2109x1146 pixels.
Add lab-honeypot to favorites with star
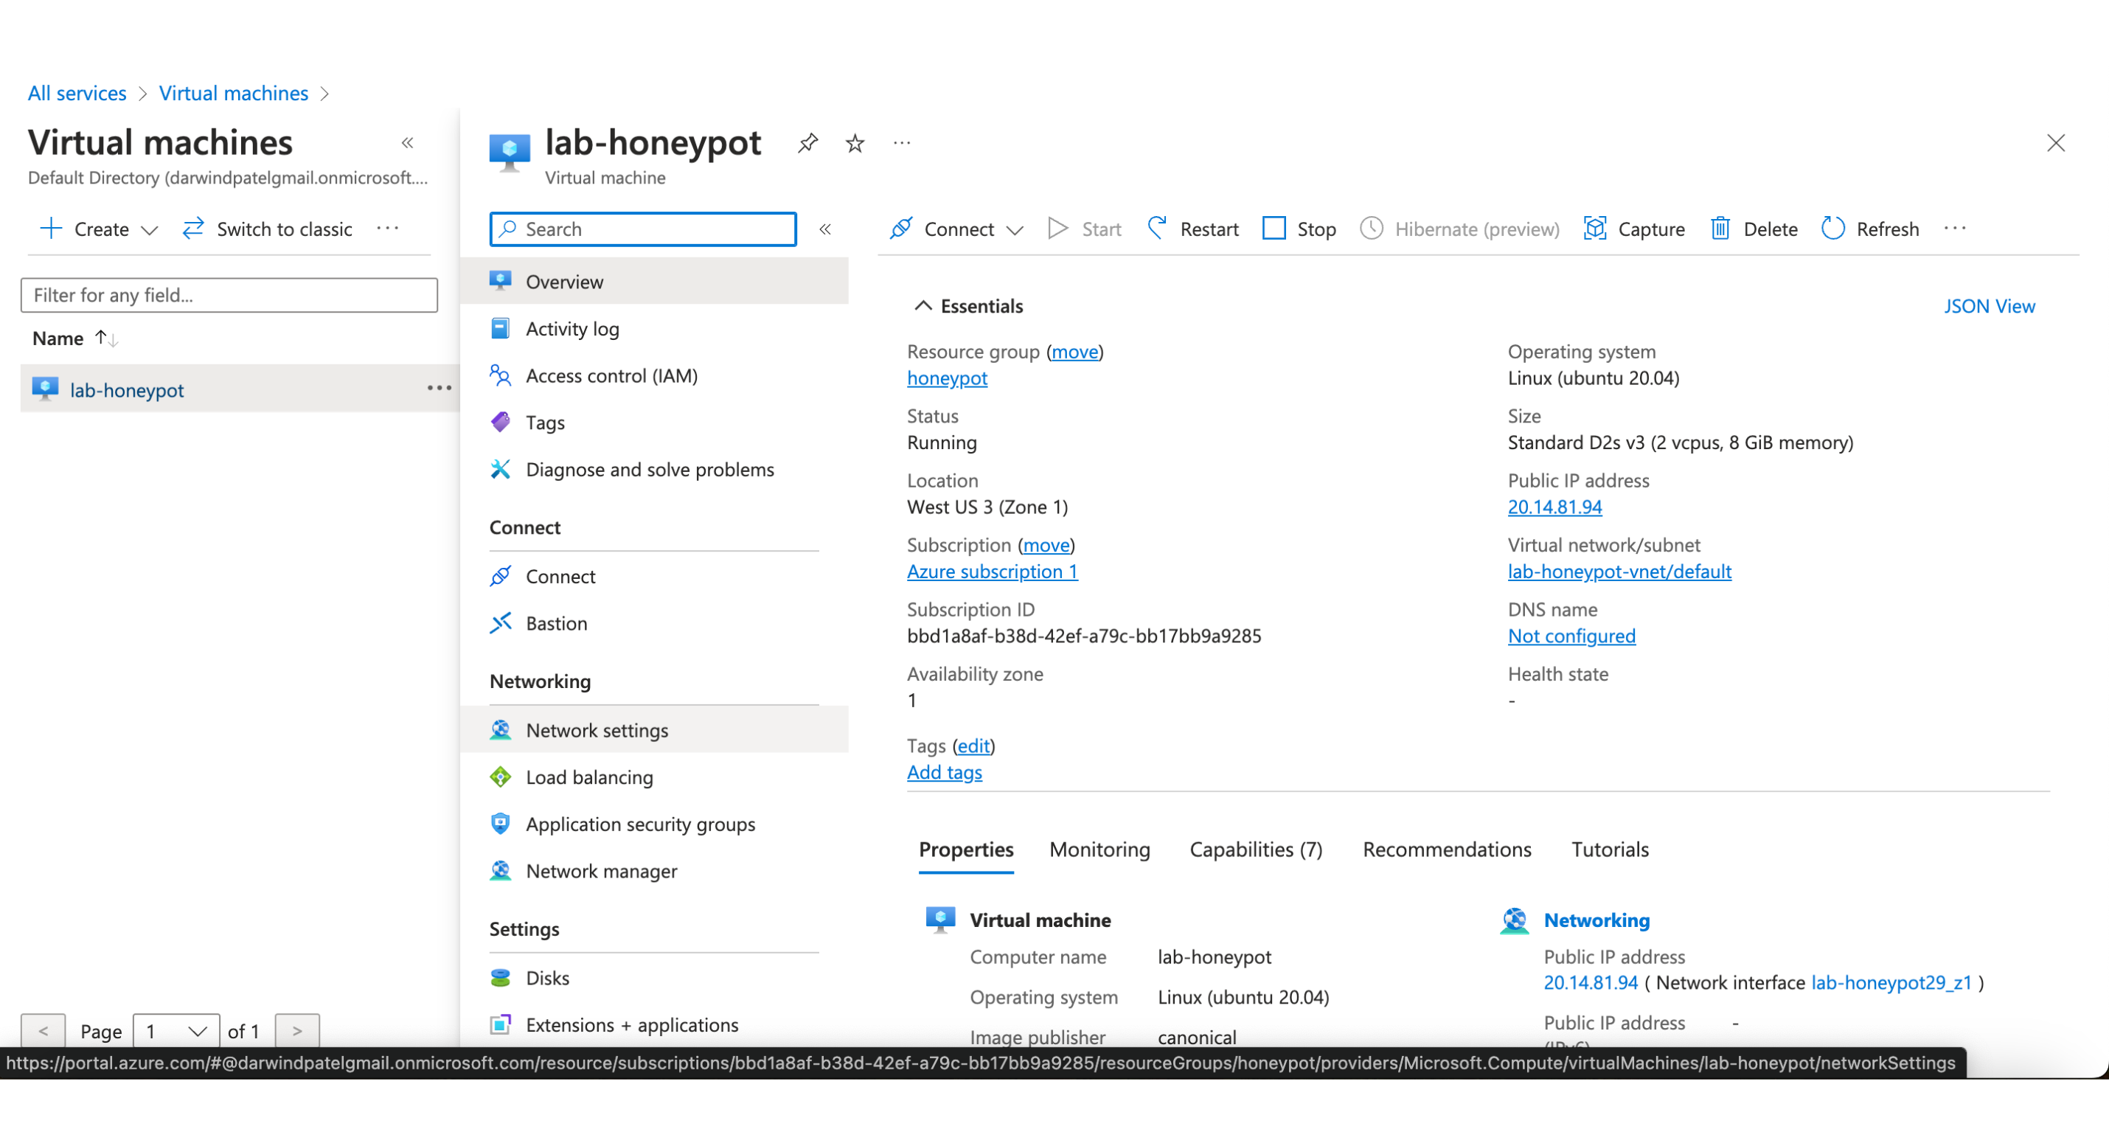pos(855,143)
